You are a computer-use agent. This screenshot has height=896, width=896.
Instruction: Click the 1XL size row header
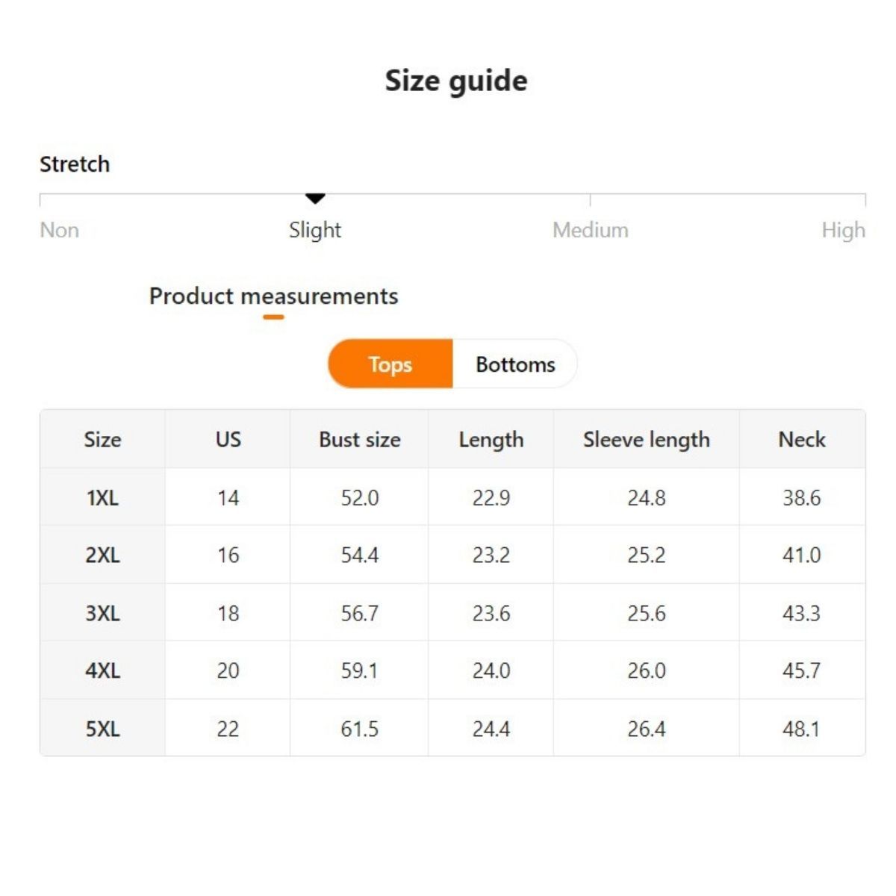click(102, 497)
